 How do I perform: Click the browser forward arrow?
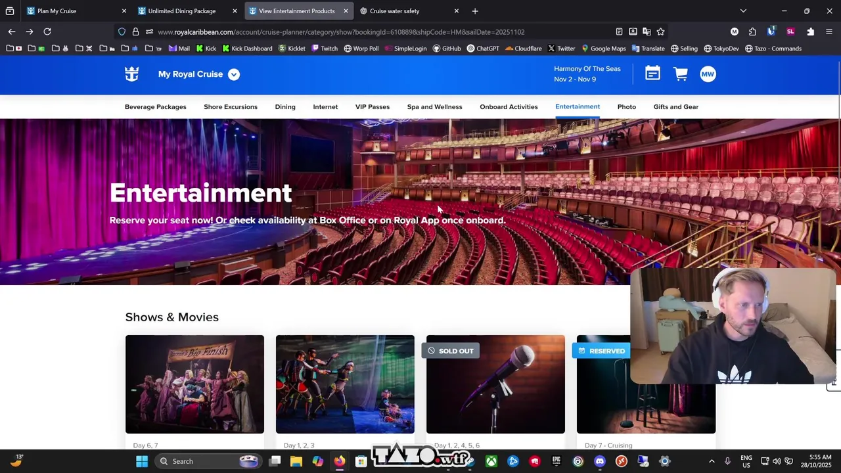coord(30,32)
